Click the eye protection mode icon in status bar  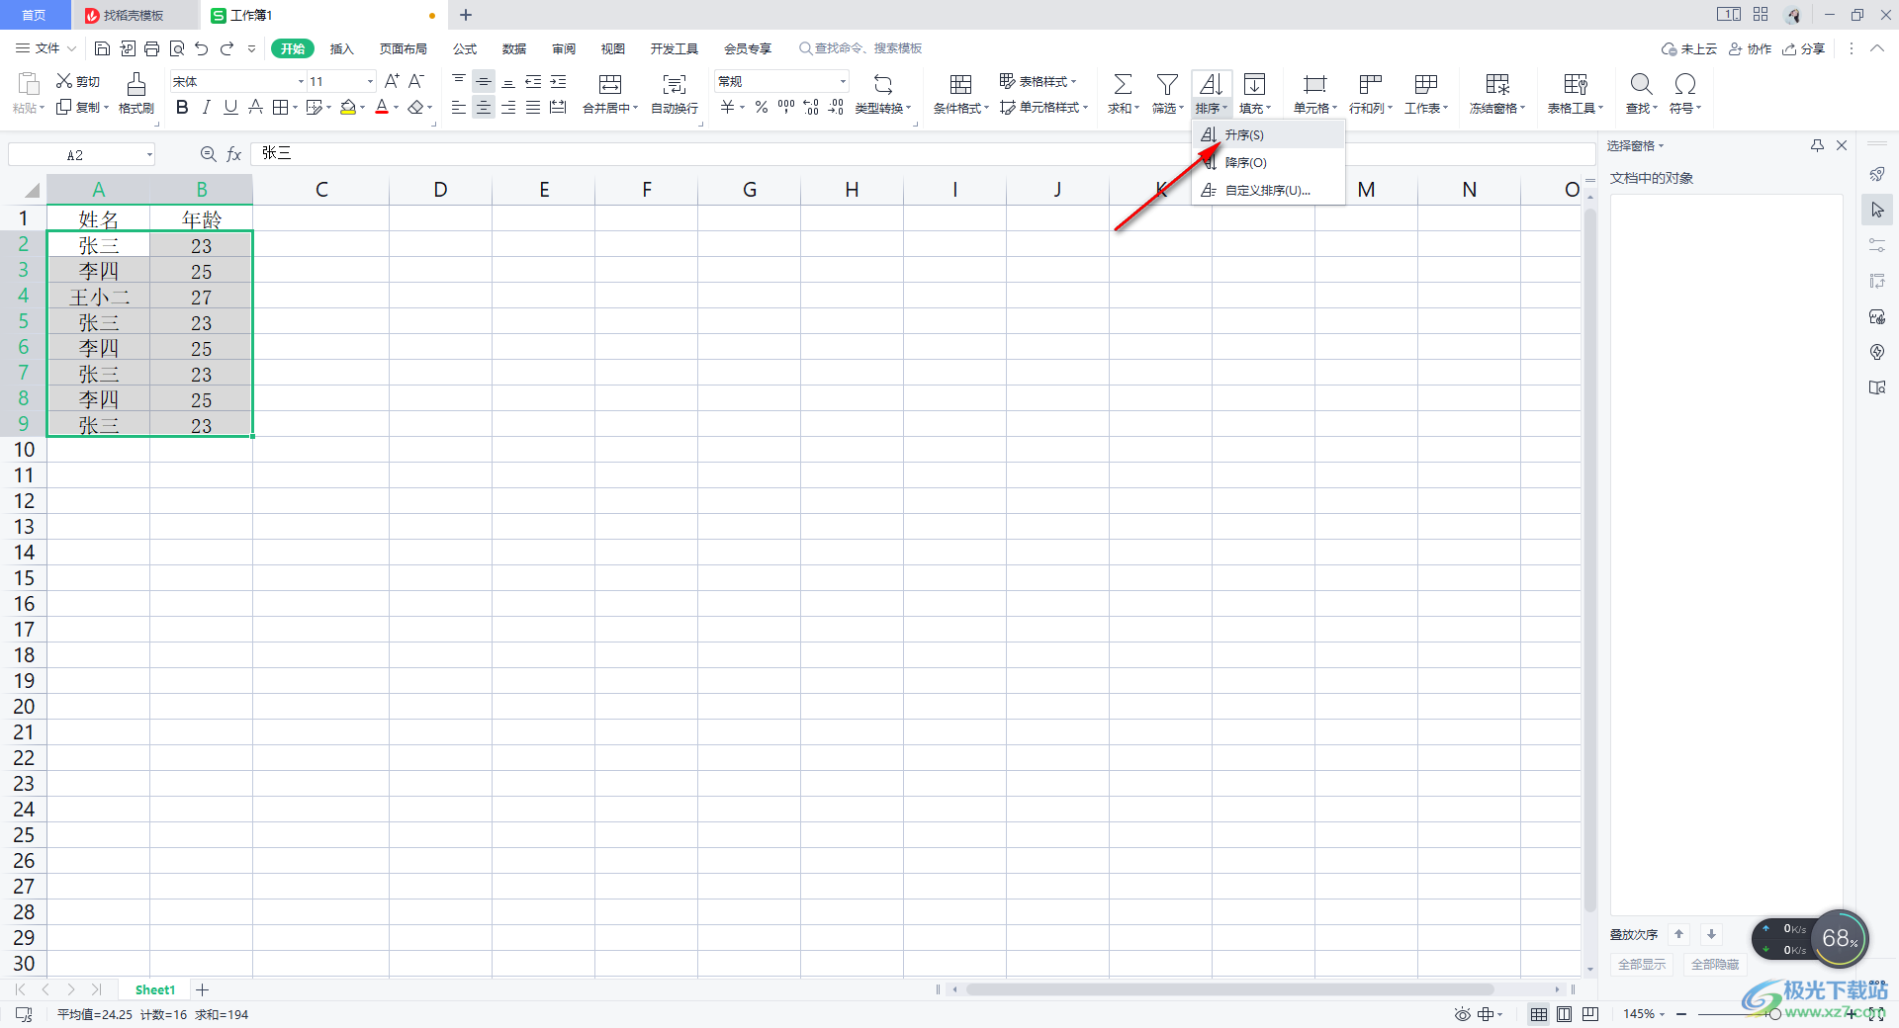(1462, 1014)
